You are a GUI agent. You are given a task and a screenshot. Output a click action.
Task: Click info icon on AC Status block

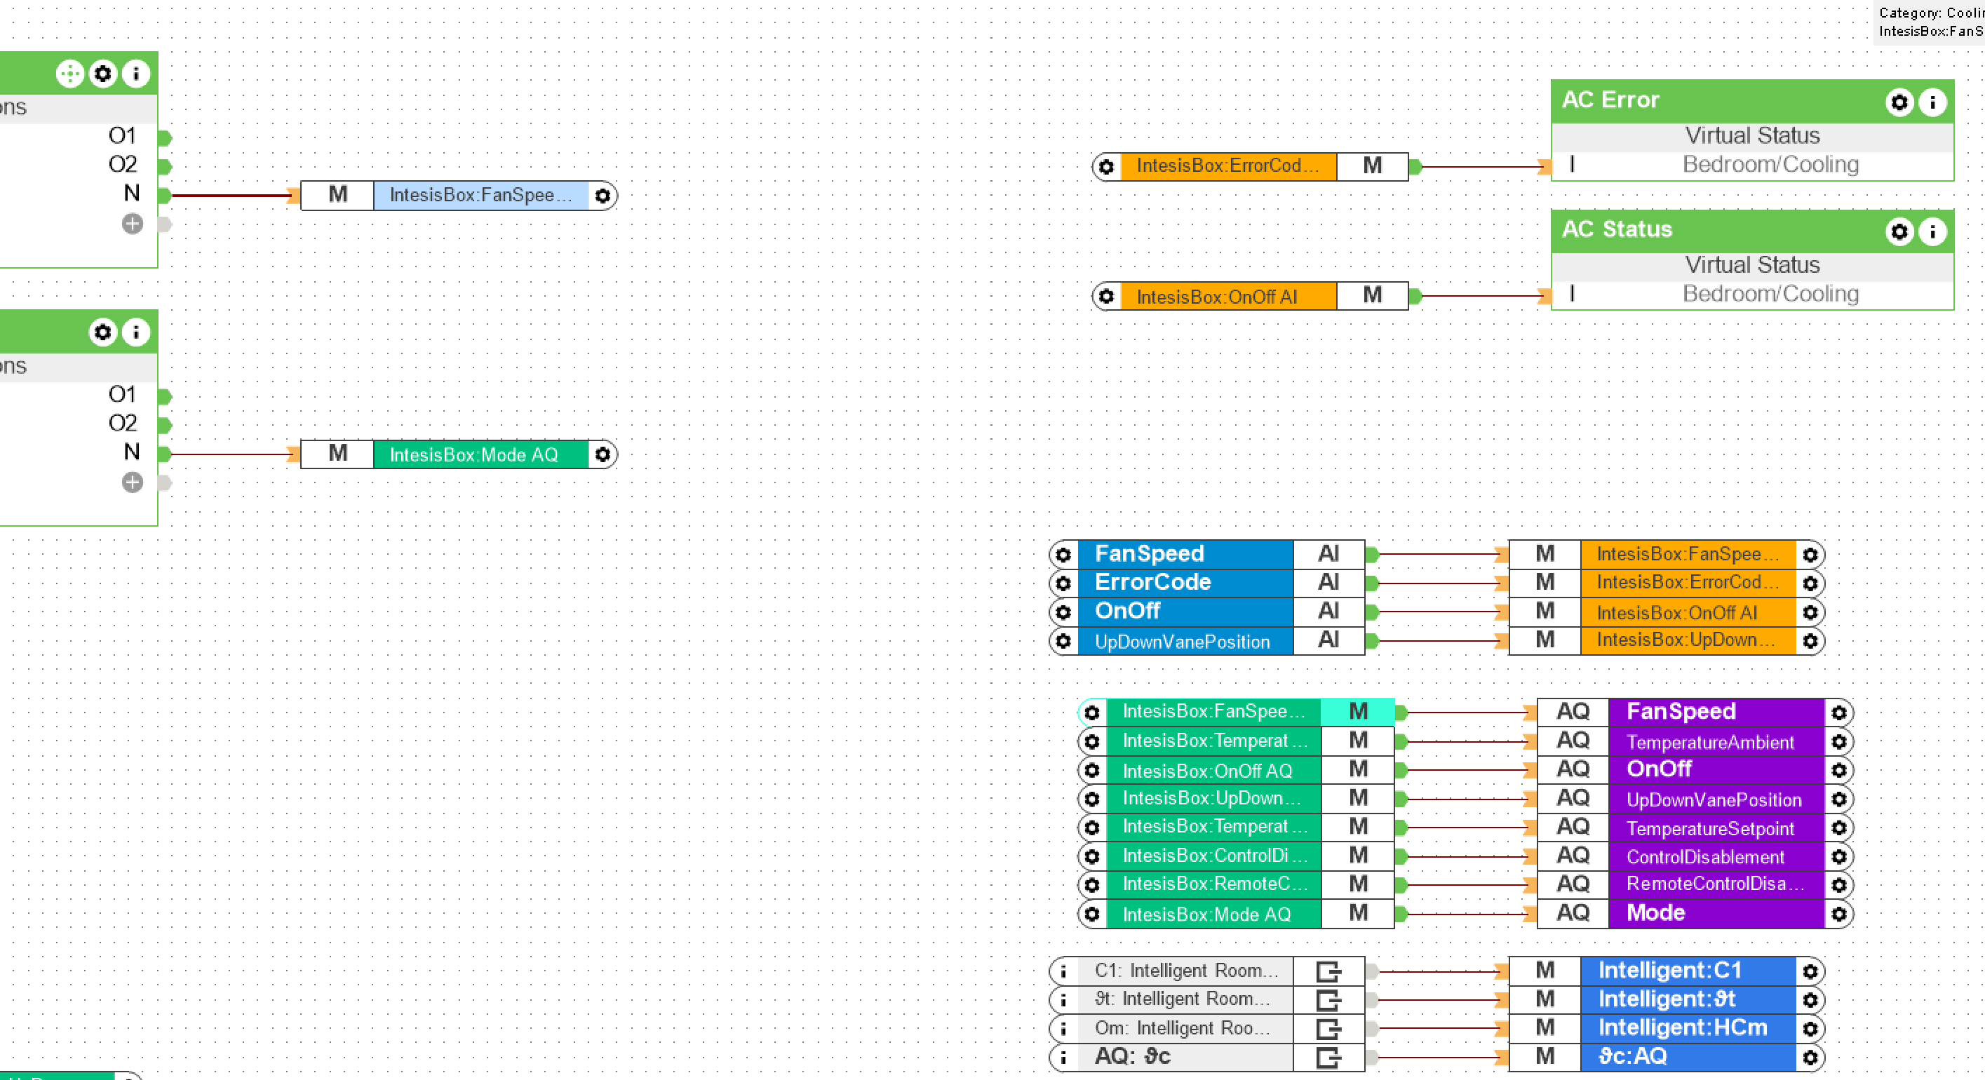coord(1932,232)
